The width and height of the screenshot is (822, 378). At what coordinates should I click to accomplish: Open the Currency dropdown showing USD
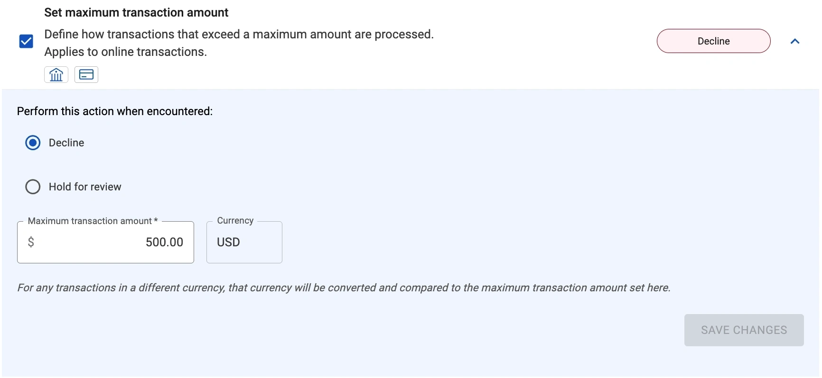(x=244, y=243)
